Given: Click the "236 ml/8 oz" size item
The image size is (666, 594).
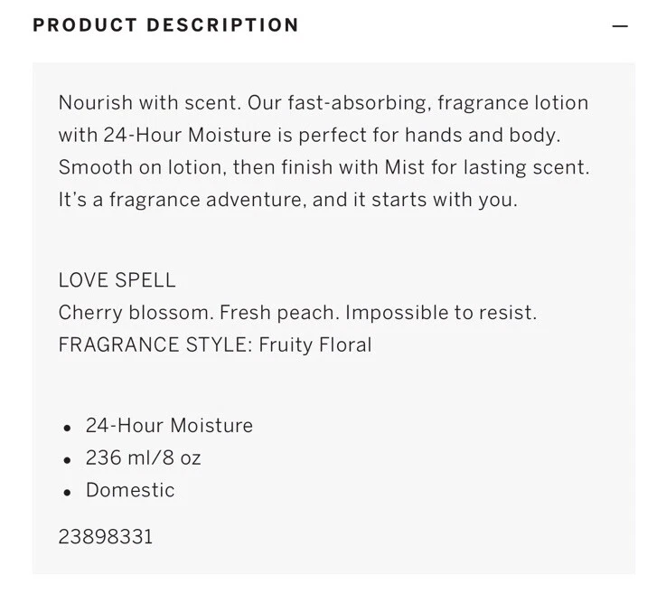Looking at the screenshot, I should (143, 457).
